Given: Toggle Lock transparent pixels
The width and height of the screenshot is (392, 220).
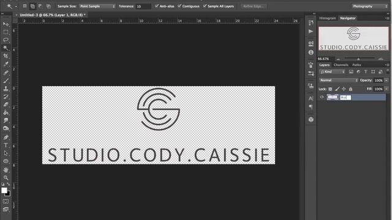Looking at the screenshot, I should coord(330,89).
